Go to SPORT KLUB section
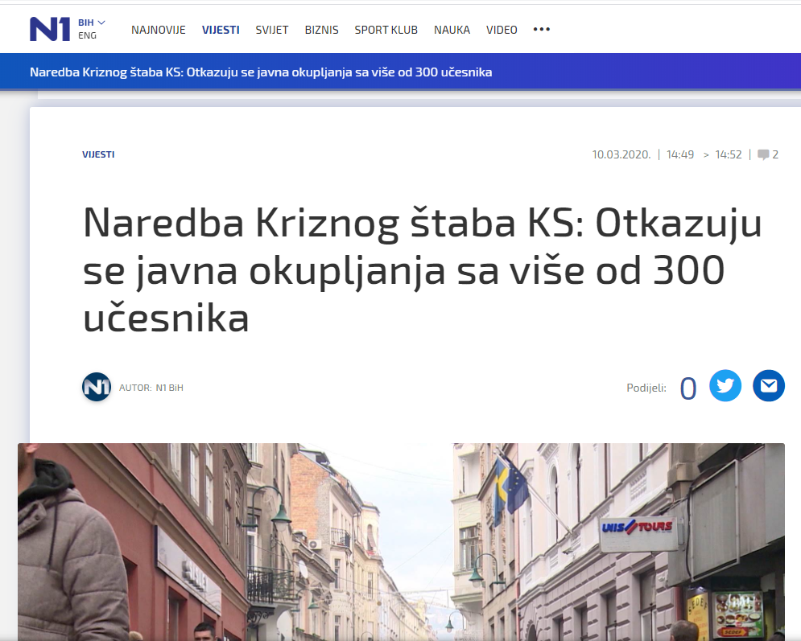This screenshot has height=641, width=801. tap(386, 30)
